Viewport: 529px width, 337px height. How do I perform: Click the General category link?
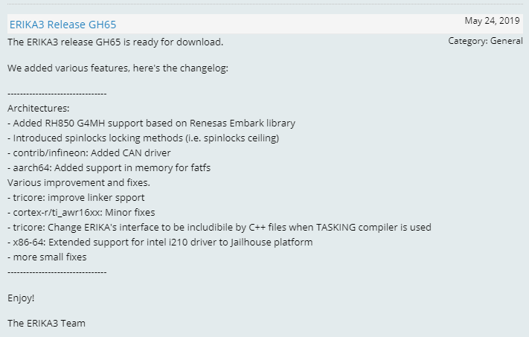tap(506, 41)
